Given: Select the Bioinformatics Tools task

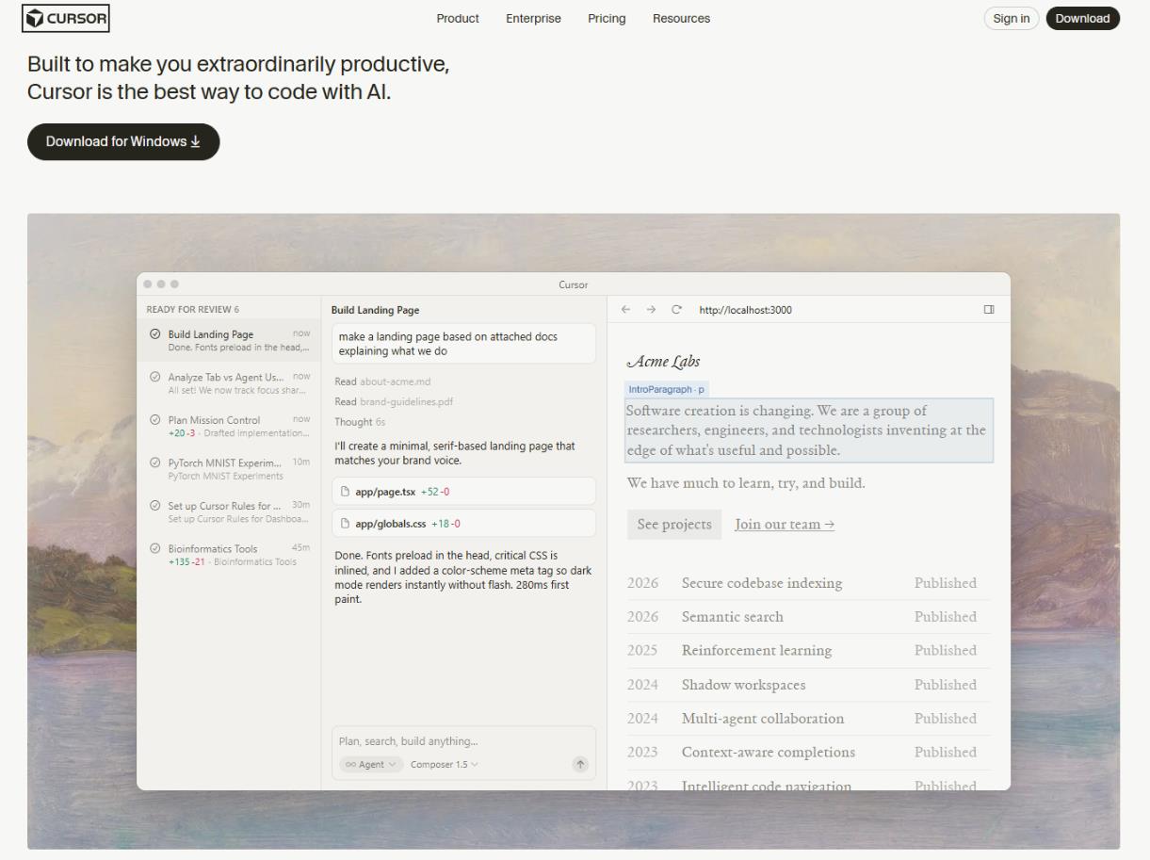Looking at the screenshot, I should click(229, 555).
